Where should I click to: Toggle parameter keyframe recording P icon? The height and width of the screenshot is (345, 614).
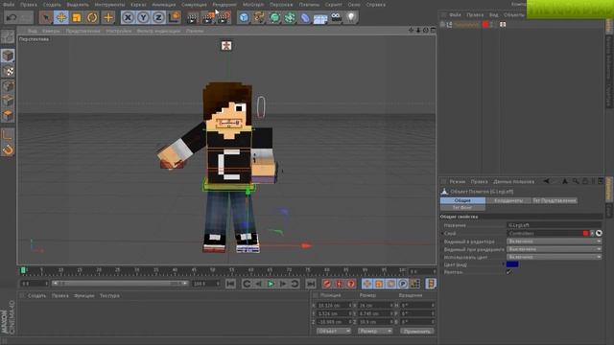[403, 284]
